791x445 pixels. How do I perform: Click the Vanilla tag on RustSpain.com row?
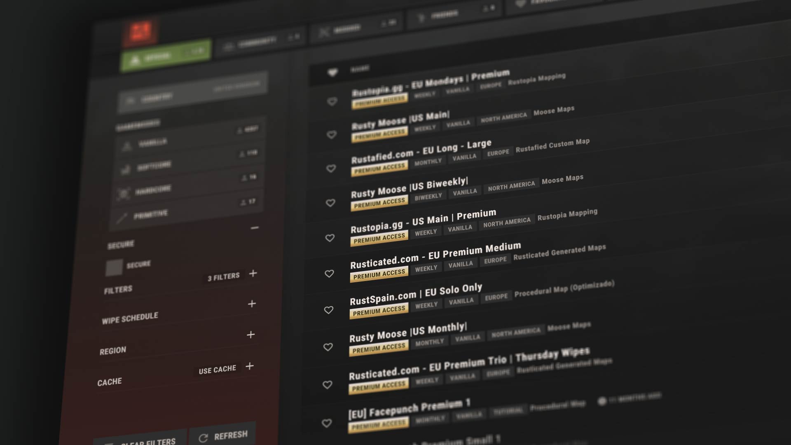click(461, 302)
